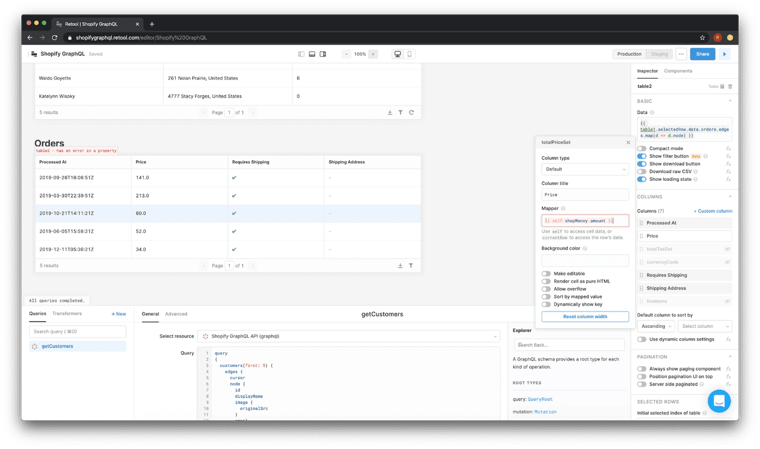Click the Background color input field
760x449 pixels.
[x=585, y=260]
